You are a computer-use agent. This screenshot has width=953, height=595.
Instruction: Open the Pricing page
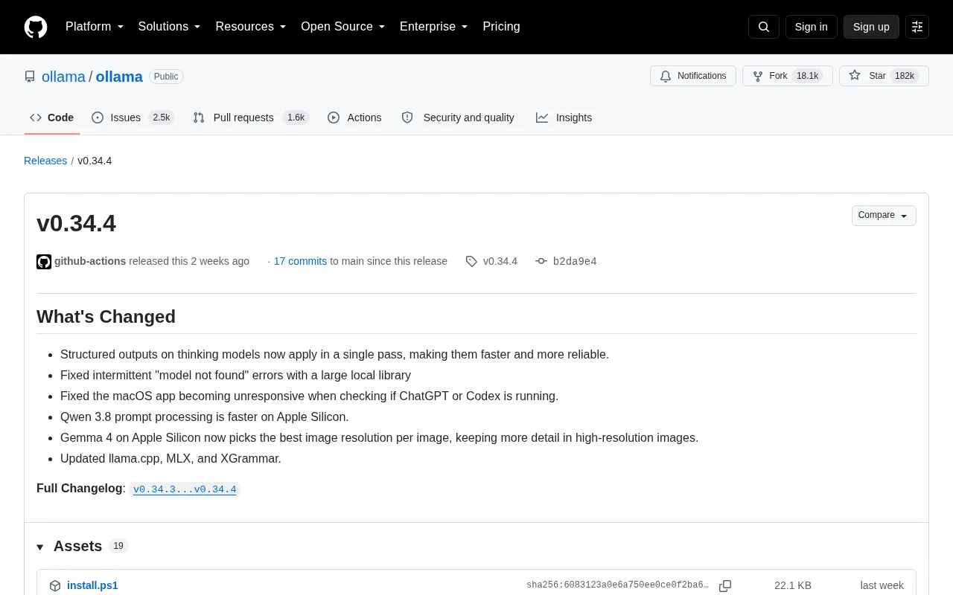(x=501, y=27)
